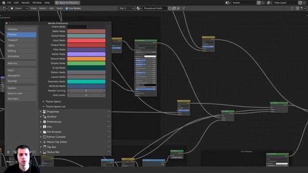
Task: Click the material browse sphere icon
Action: tap(139, 9)
